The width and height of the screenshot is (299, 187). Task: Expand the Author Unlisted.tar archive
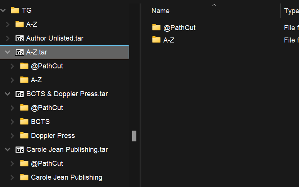pyautogui.click(x=8, y=38)
